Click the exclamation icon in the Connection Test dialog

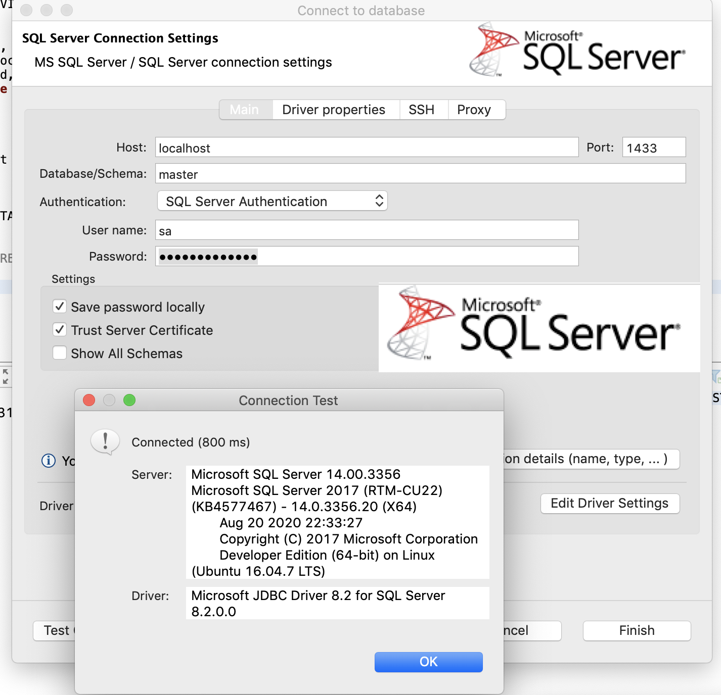point(105,442)
